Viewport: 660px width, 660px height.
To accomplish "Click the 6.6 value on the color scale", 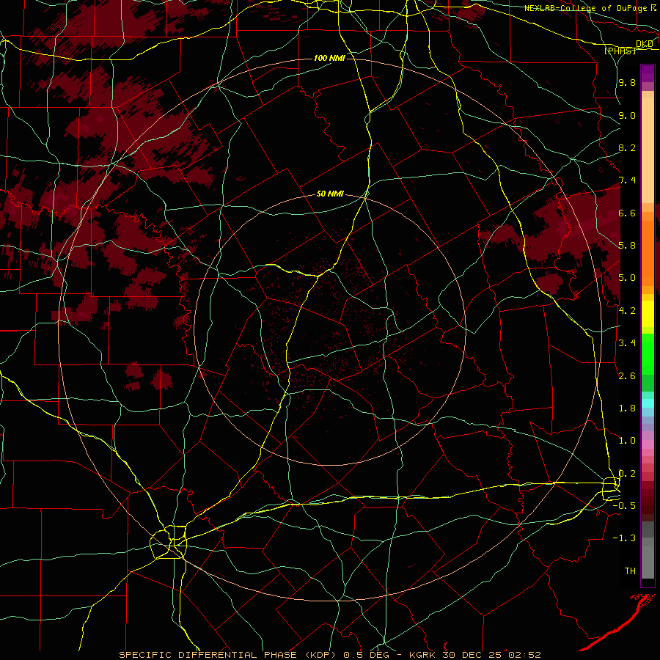I will [x=627, y=213].
